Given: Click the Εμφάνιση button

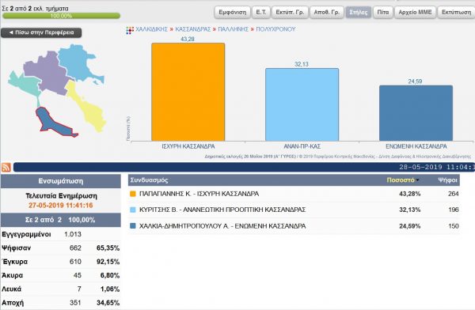Looking at the screenshot, I should (233, 13).
